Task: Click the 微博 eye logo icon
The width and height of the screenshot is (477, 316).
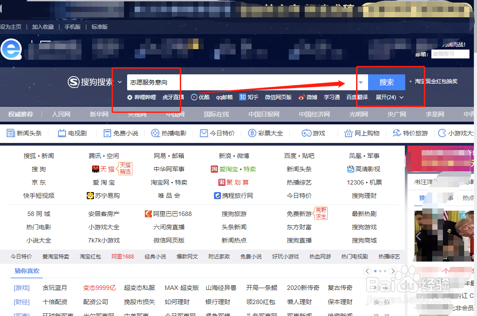Action: [302, 97]
